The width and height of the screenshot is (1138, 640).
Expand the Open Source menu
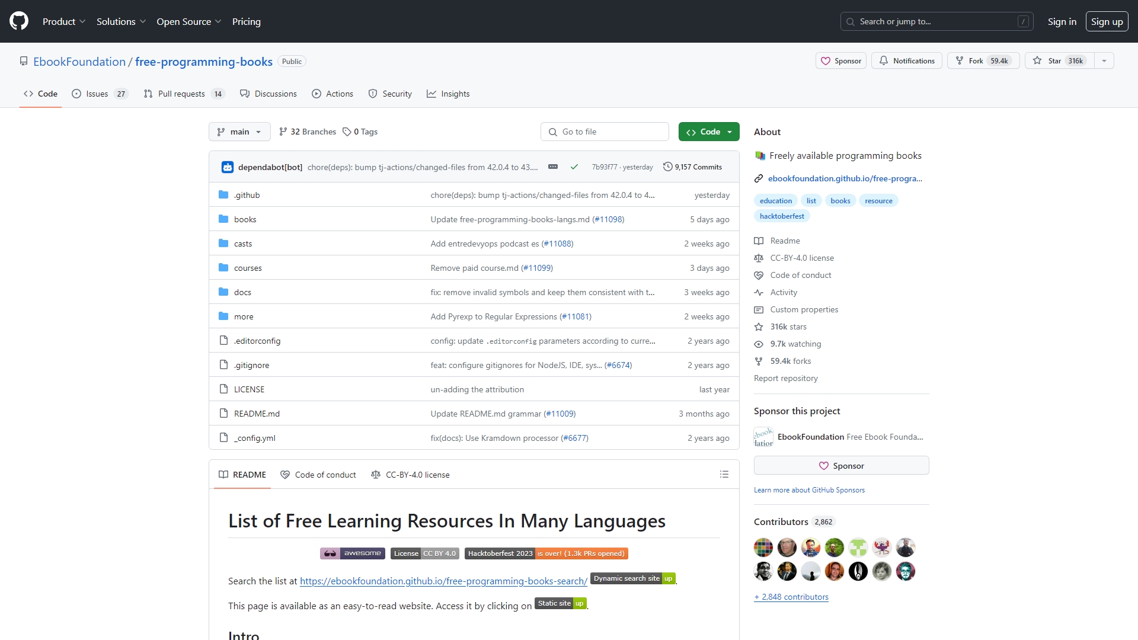click(189, 21)
